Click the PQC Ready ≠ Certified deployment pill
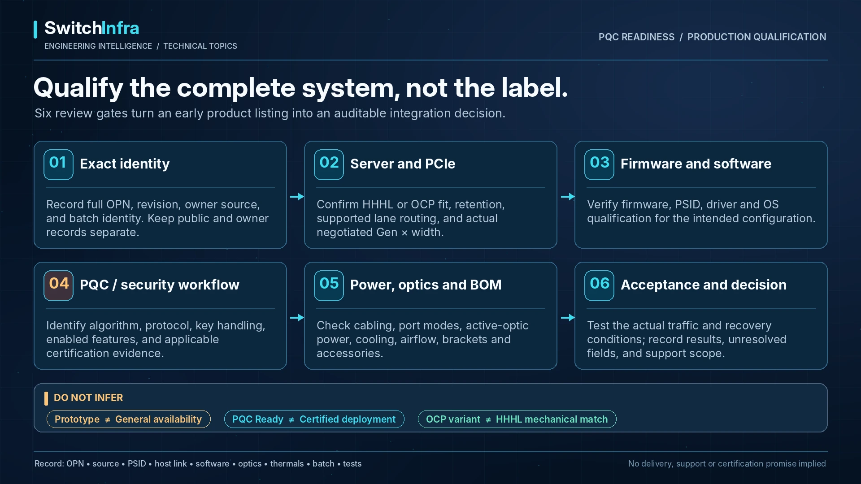The image size is (861, 484). [314, 419]
